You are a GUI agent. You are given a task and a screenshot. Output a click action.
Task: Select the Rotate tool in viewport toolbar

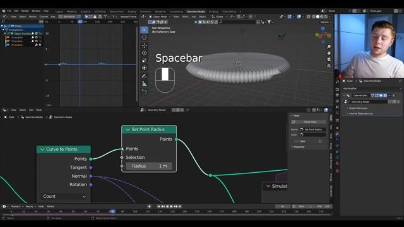pos(145,53)
